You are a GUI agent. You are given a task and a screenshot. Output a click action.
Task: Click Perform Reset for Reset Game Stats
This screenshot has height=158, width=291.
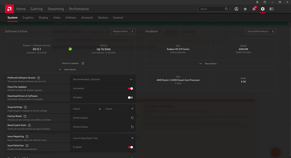click(x=103, y=127)
